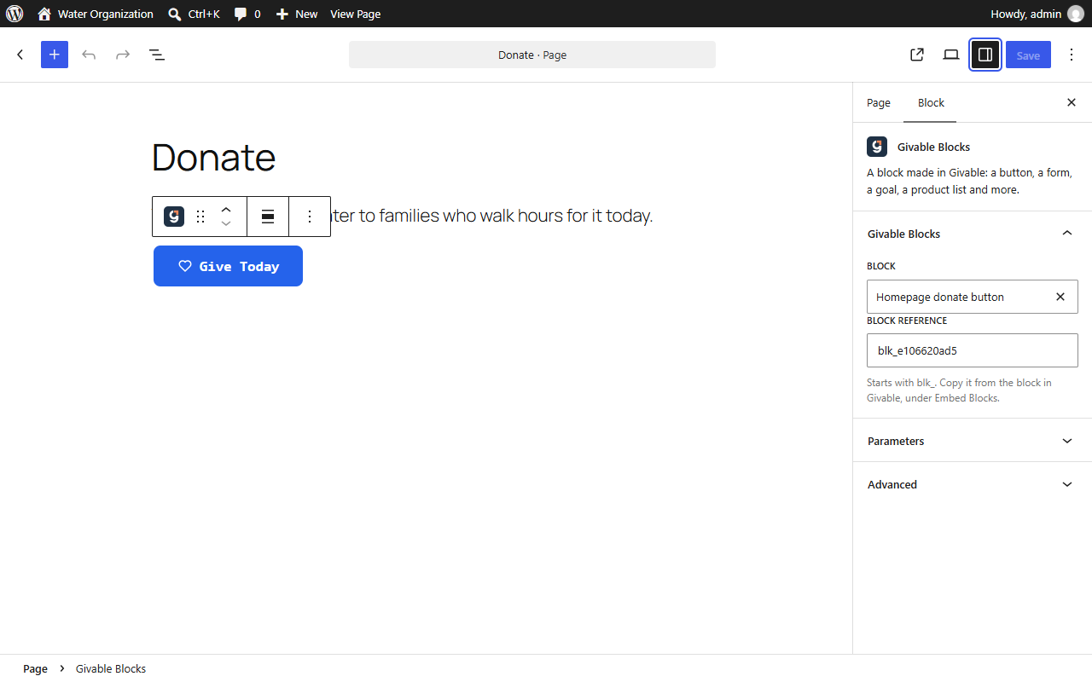Image resolution: width=1092 pixels, height=682 pixels.
Task: Open the New content menu
Action: click(x=297, y=14)
